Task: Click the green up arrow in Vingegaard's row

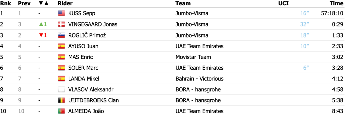Action: tap(41, 24)
